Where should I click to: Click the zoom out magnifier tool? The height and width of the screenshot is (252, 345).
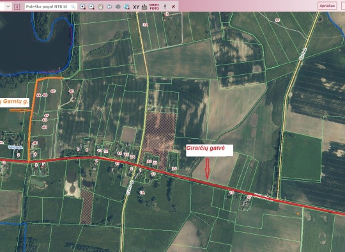91,6
